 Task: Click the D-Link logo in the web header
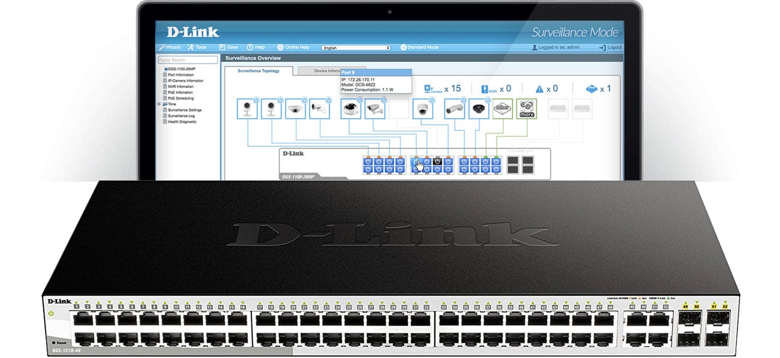193,32
